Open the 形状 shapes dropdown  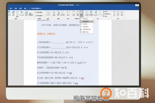pos(10,14)
